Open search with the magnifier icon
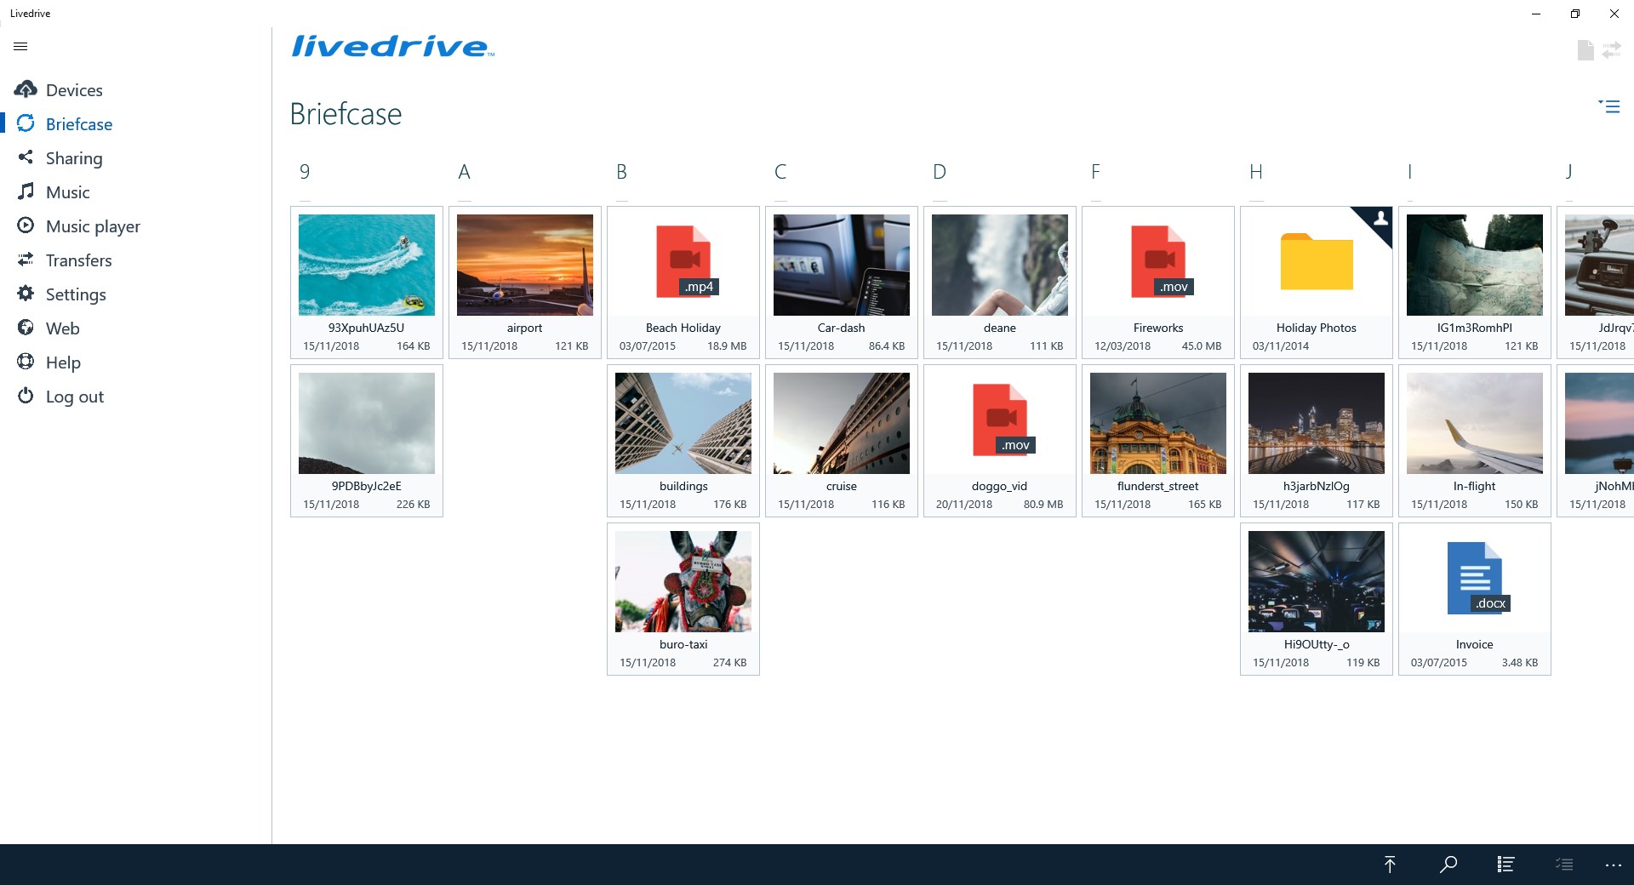 pos(1448,865)
